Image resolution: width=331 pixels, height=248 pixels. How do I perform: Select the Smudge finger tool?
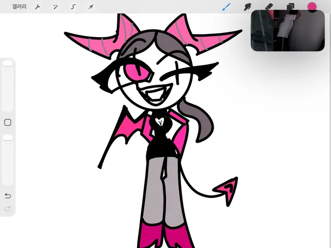point(247,7)
